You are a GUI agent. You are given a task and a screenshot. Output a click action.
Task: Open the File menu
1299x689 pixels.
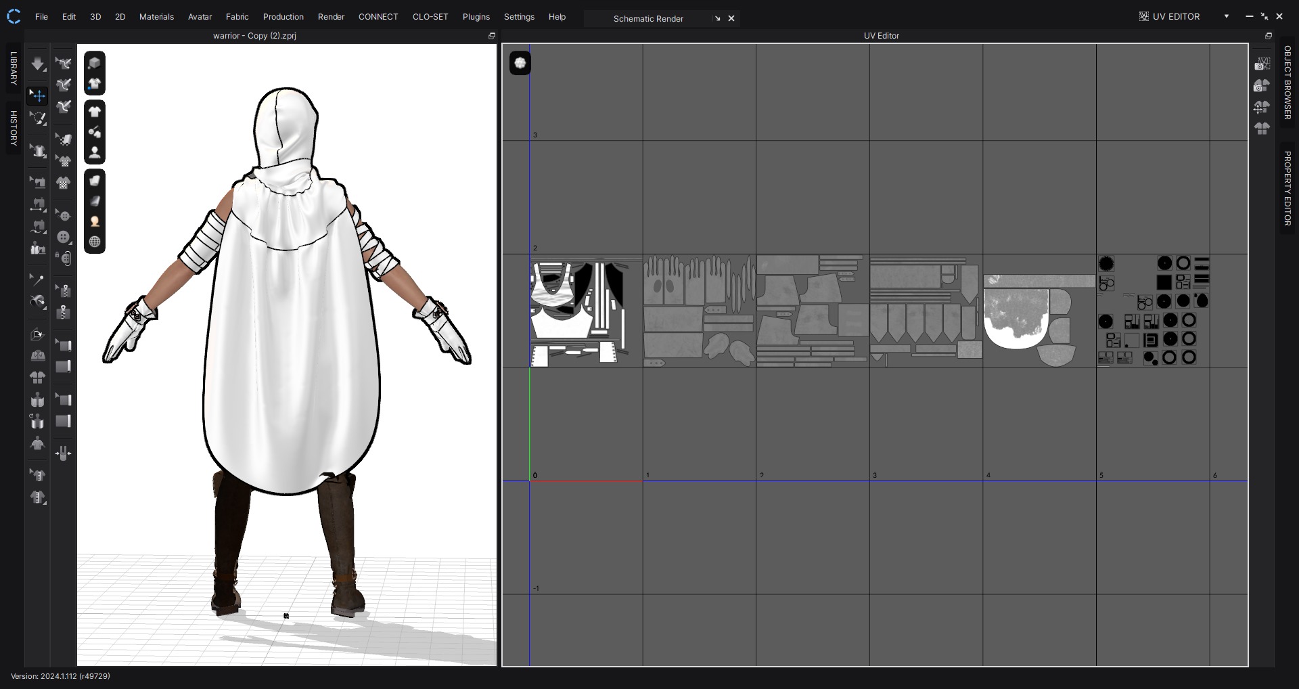[x=41, y=17]
